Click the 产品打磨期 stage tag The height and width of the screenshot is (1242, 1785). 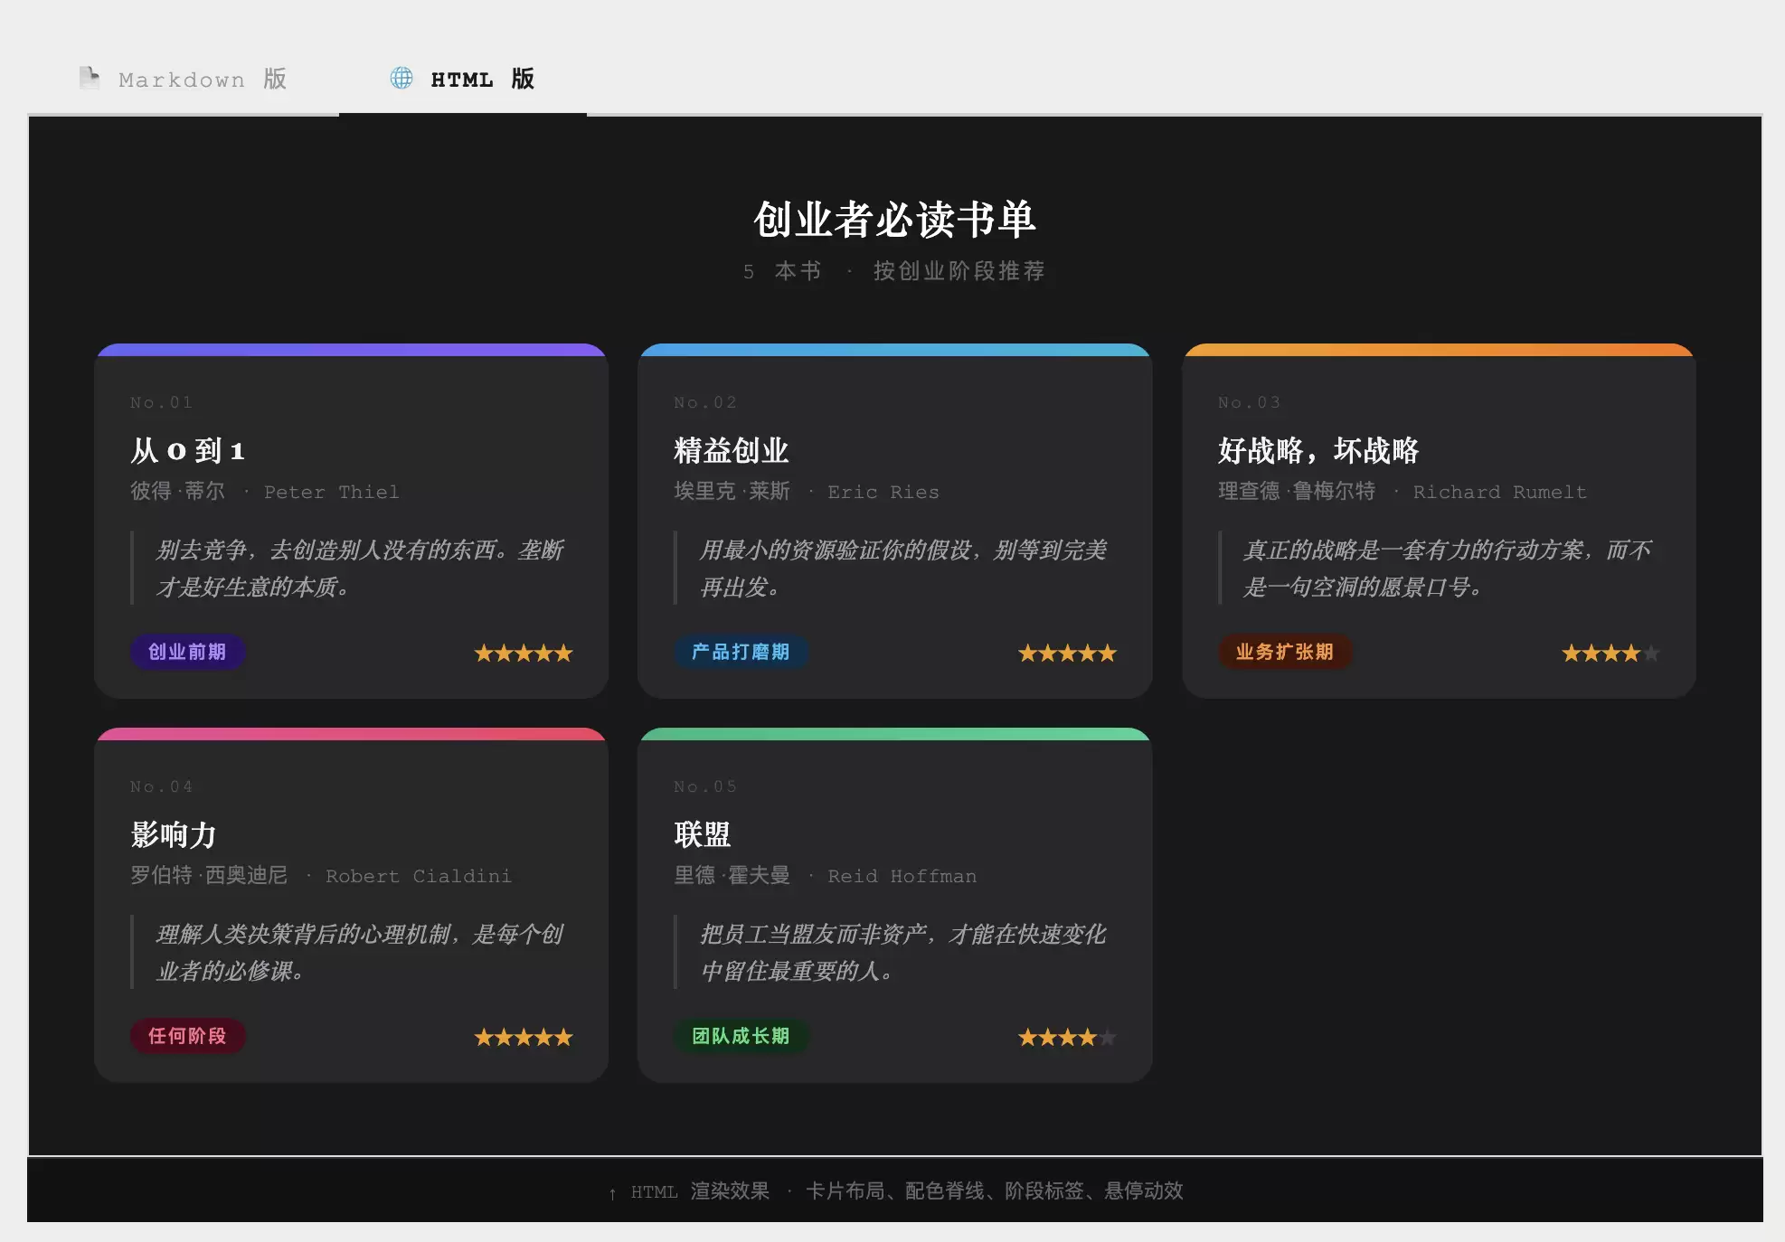tap(741, 652)
